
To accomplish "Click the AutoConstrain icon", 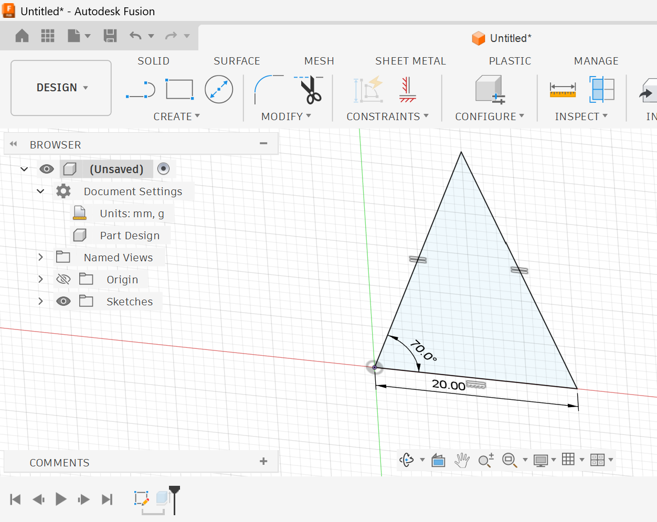I will point(368,90).
